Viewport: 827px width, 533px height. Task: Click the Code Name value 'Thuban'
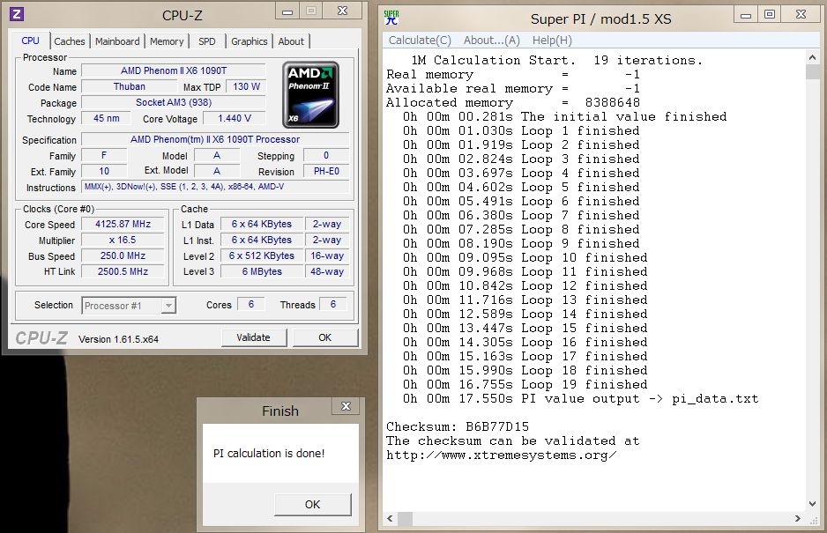pos(130,86)
